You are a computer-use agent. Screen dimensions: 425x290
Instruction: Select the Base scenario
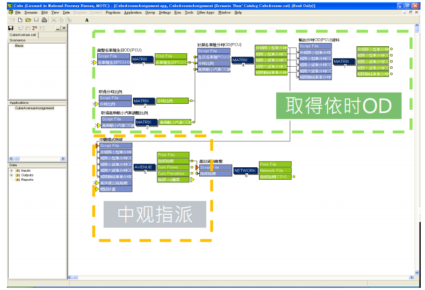click(19, 46)
